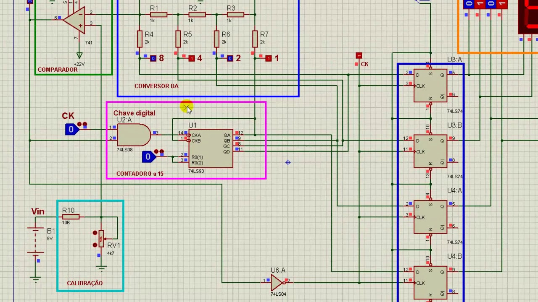Toggle the logic state labeled 4
The image size is (538, 302).
click(x=192, y=58)
